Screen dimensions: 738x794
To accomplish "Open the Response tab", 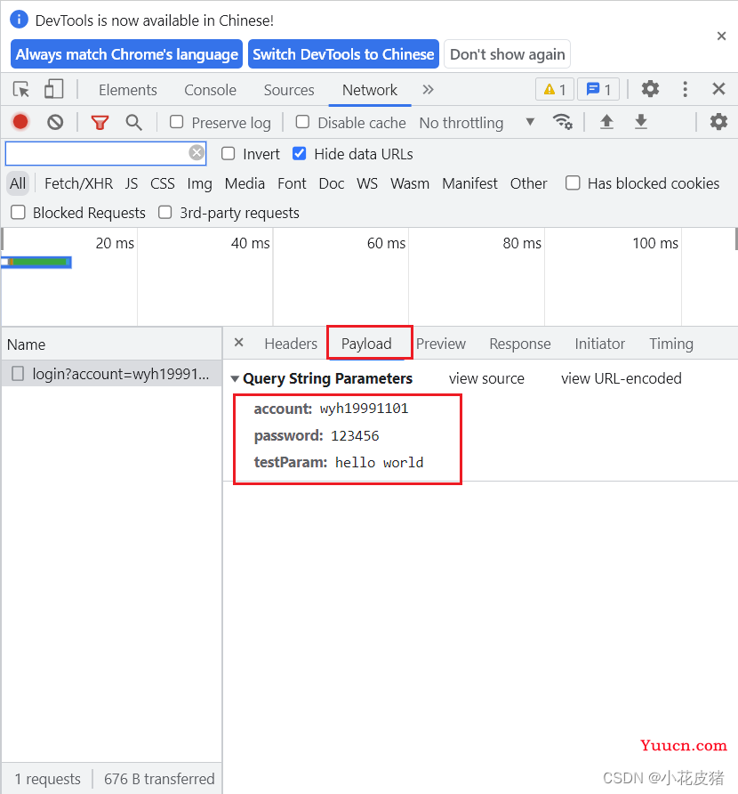I will click(520, 344).
